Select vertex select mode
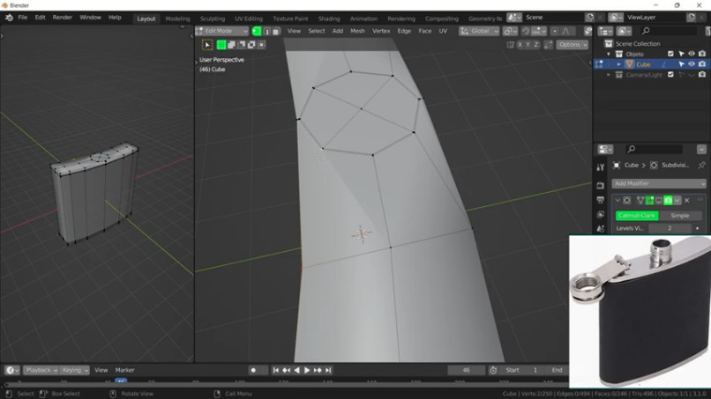Screen dimensions: 711x399 (x=257, y=31)
